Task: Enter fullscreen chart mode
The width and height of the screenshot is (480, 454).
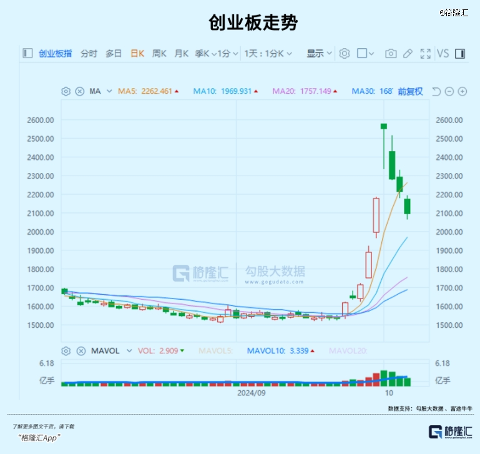Action: (x=426, y=54)
